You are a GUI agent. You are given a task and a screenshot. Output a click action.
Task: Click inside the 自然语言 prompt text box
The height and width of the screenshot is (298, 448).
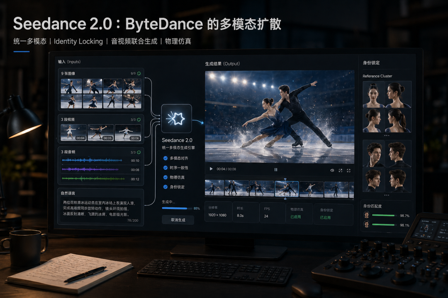[100, 211]
